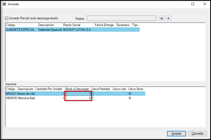Click the Insumos Descripción column header
Image resolution: width=211 pixels, height=140 pixels.
26,89
